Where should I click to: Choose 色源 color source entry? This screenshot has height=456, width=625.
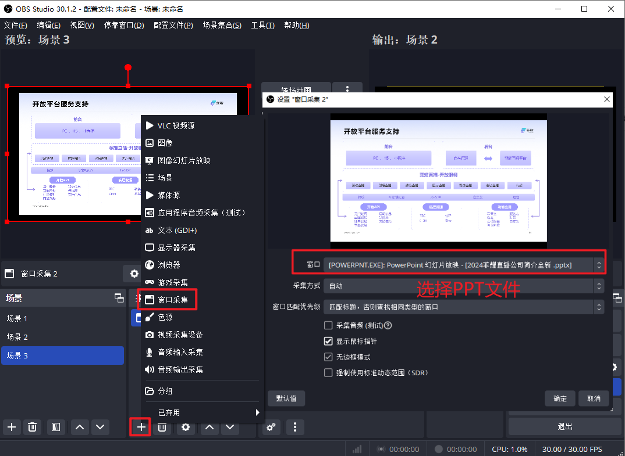(165, 317)
